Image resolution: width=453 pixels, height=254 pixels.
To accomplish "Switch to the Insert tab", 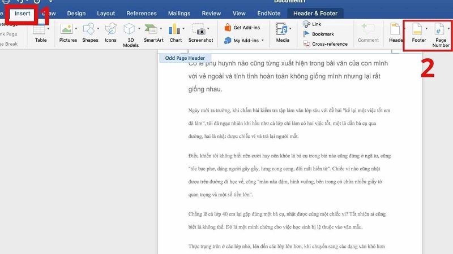I will (23, 13).
